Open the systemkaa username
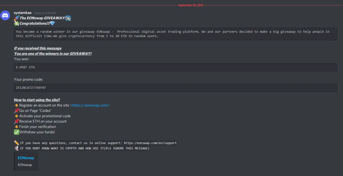The image size is (343, 176). pyautogui.click(x=23, y=13)
